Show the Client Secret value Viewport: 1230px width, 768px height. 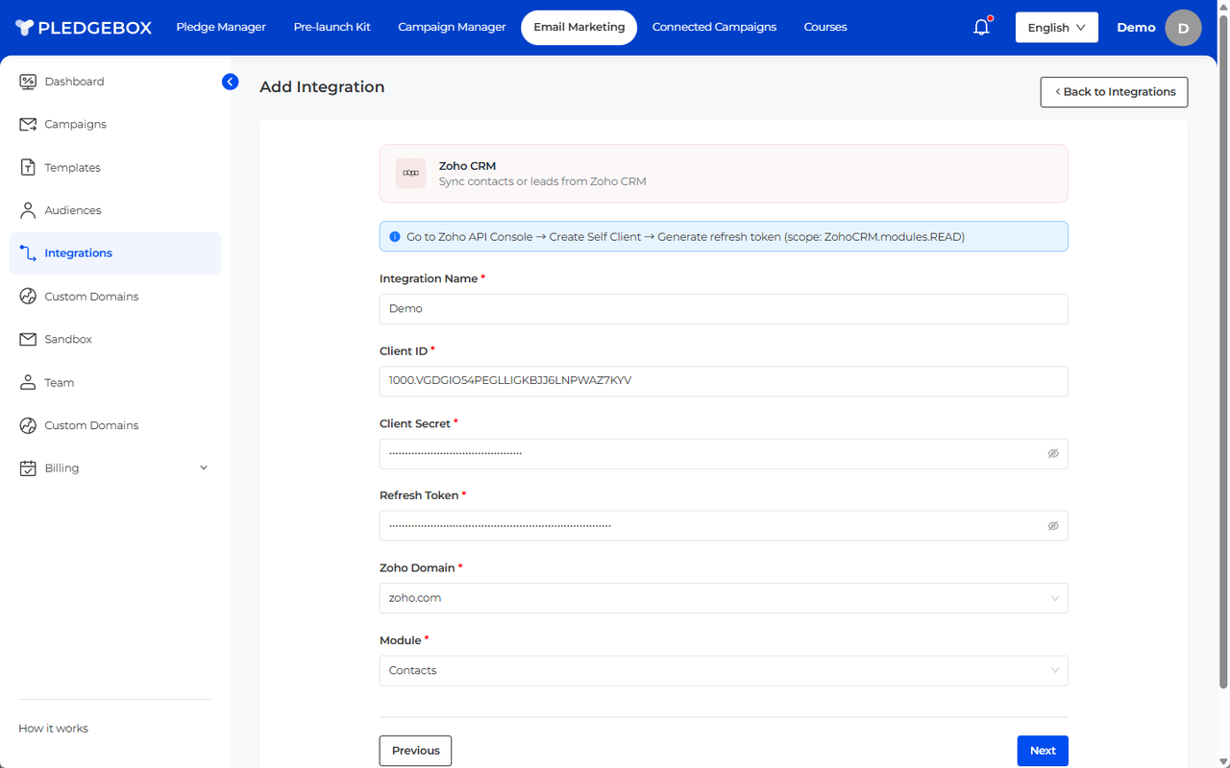pyautogui.click(x=1053, y=453)
